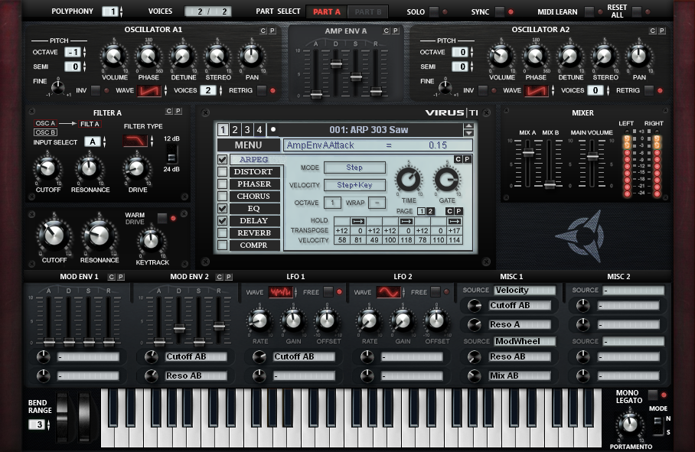
Task: Click LFO 1 waveform display
Action: point(281,292)
